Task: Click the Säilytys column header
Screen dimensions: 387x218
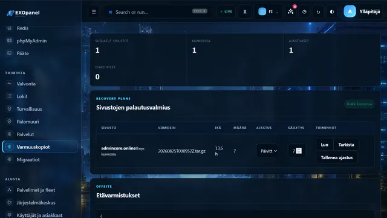Action: tap(296, 128)
